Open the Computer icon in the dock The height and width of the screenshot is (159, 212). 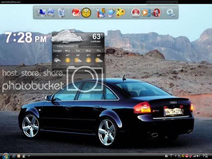pos(41,12)
